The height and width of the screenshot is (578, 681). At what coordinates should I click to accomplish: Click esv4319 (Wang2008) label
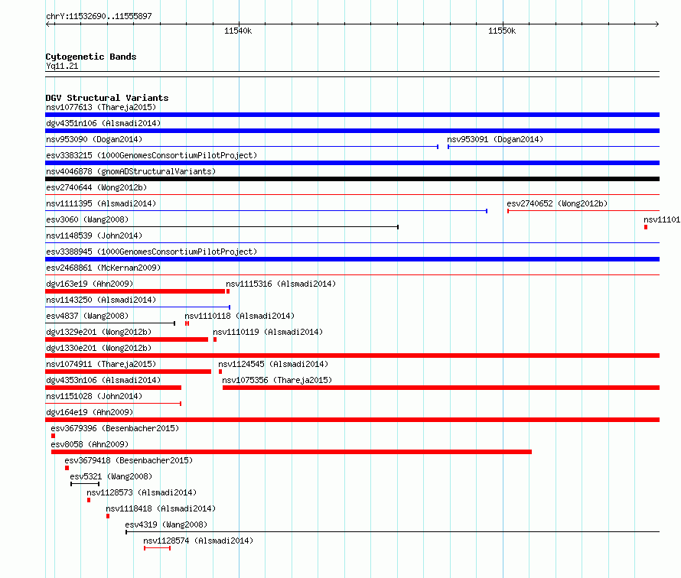pos(166,524)
